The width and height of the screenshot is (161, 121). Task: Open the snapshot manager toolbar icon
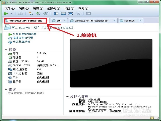click(46, 13)
